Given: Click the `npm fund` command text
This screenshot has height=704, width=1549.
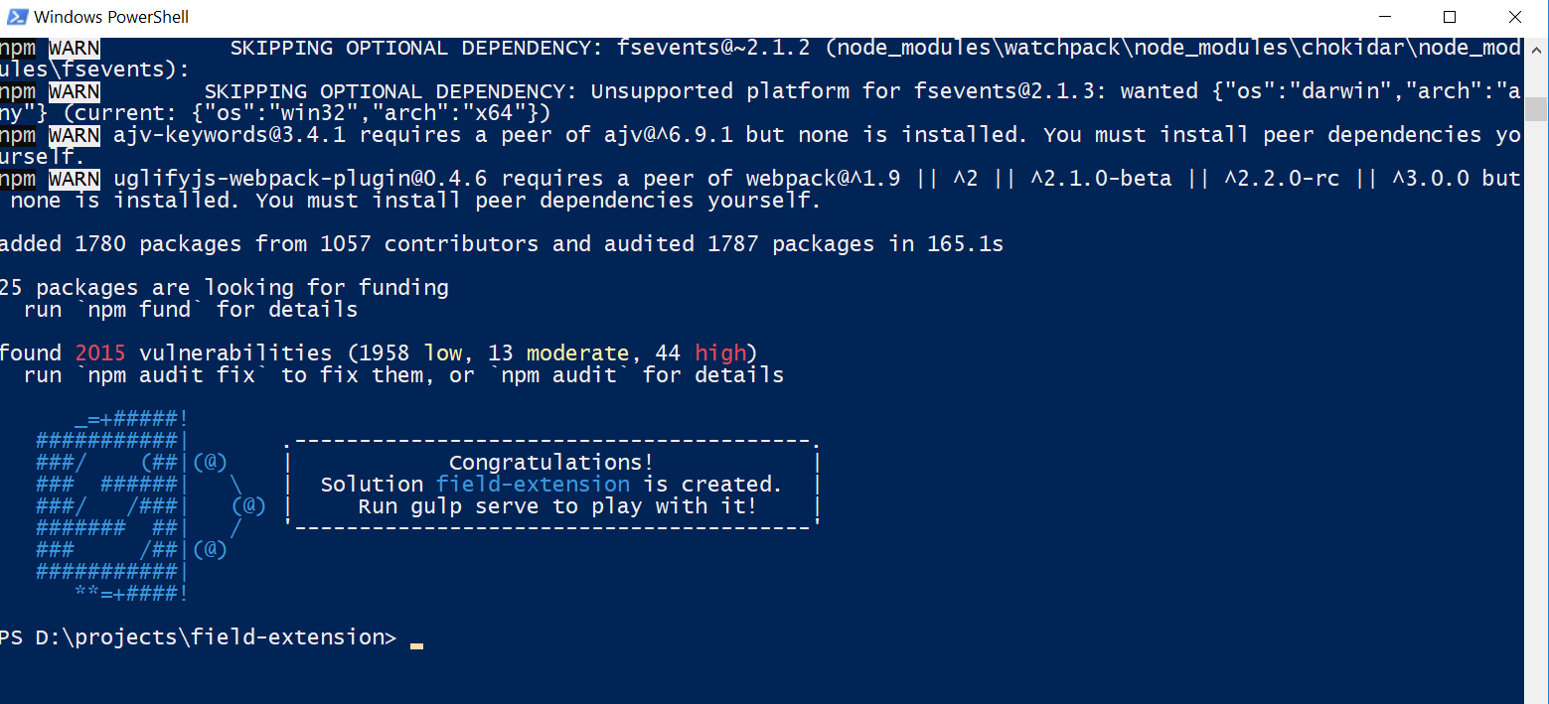Looking at the screenshot, I should [x=139, y=310].
